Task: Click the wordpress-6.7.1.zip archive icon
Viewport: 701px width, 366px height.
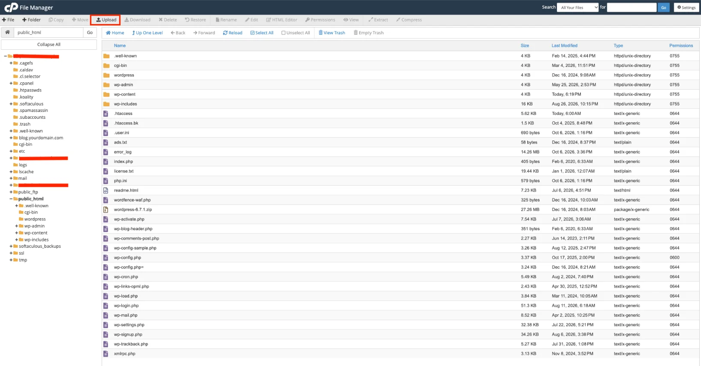Action: coord(106,210)
